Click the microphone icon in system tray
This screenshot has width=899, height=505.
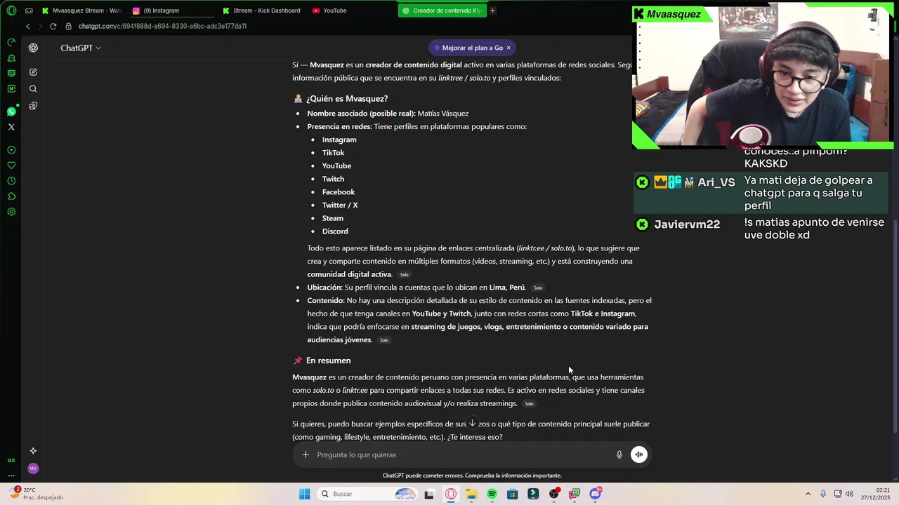point(822,494)
